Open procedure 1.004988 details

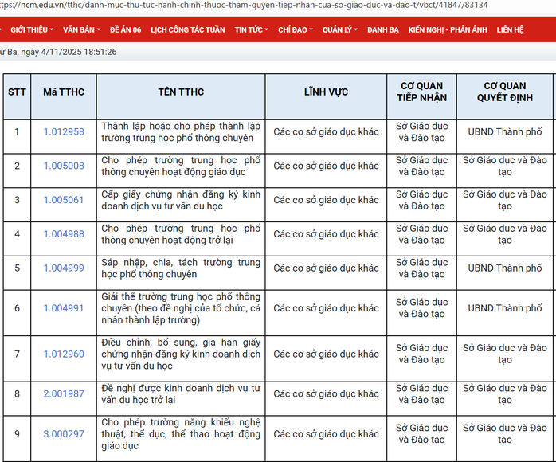pos(64,234)
